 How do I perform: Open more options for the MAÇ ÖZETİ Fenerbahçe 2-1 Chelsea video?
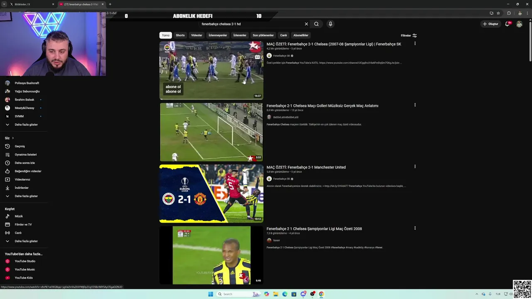point(415,44)
